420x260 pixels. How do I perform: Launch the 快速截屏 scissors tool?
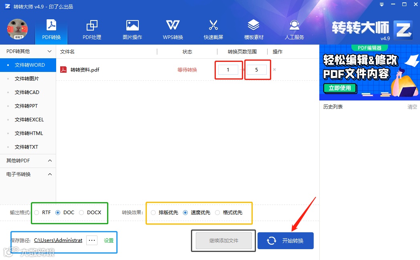(213, 29)
